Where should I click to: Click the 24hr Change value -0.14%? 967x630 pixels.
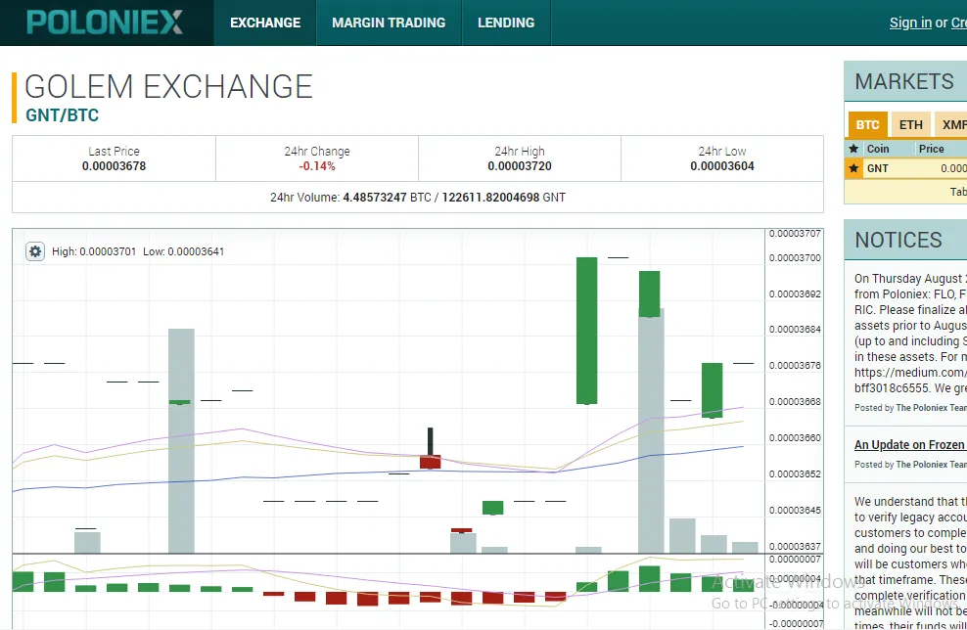tap(317, 166)
